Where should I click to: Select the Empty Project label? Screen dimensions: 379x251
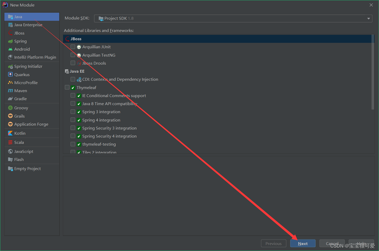tap(28, 169)
